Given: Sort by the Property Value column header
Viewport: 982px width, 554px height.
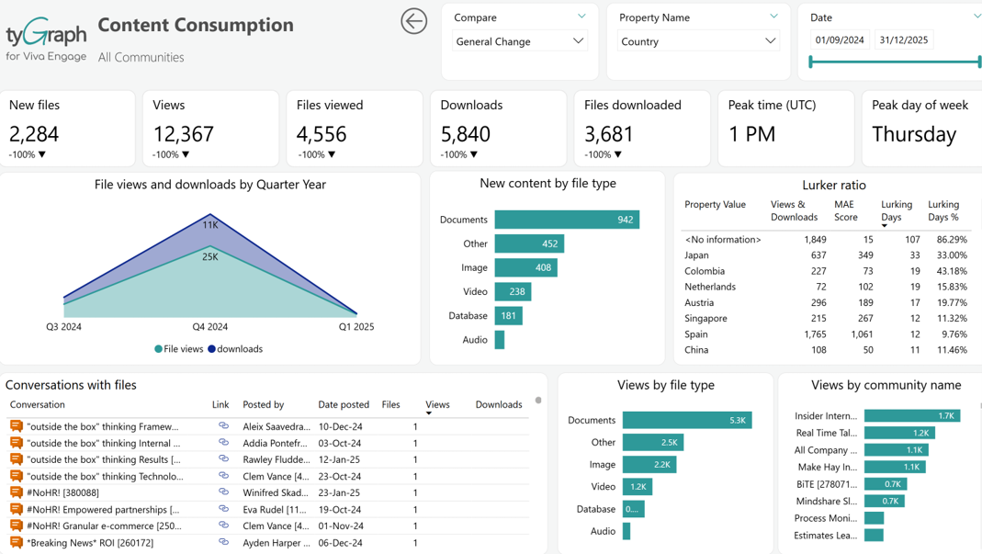Looking at the screenshot, I should pos(715,204).
